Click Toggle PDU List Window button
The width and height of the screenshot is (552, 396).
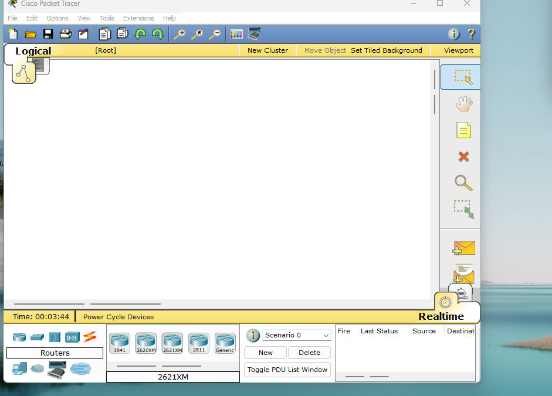tap(287, 370)
